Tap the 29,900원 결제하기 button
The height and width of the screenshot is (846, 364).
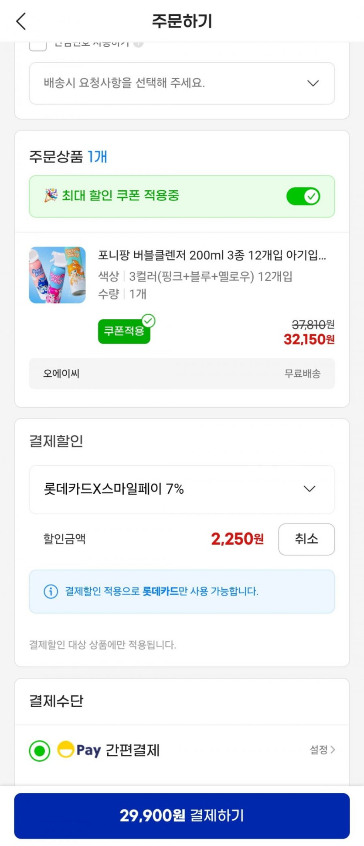182,815
